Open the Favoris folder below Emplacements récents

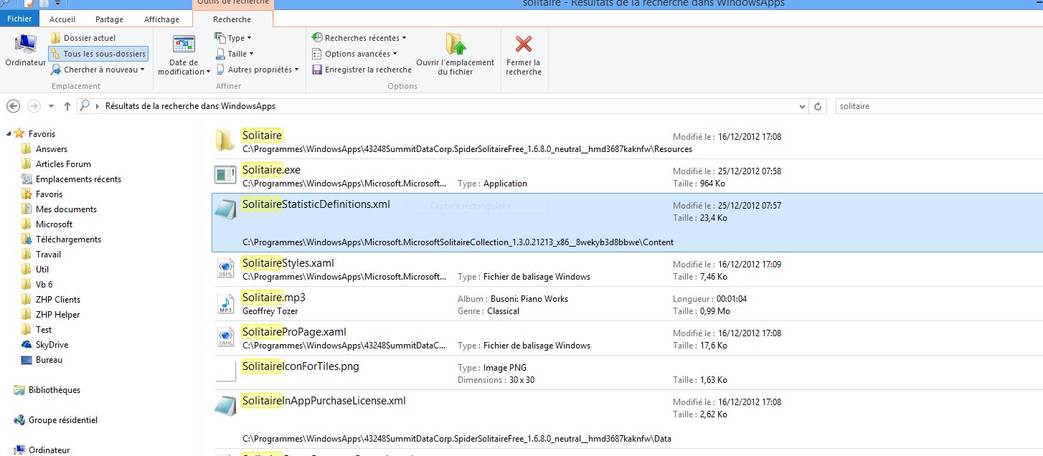pos(42,194)
